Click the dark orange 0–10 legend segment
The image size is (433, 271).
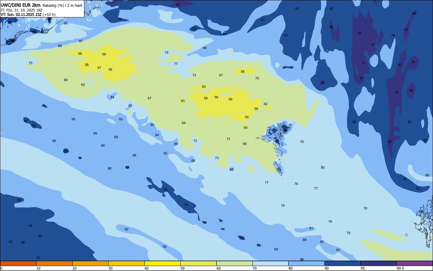pos(18,263)
